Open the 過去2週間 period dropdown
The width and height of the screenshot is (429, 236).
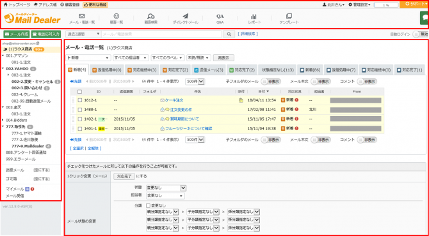pyautogui.click(x=83, y=34)
